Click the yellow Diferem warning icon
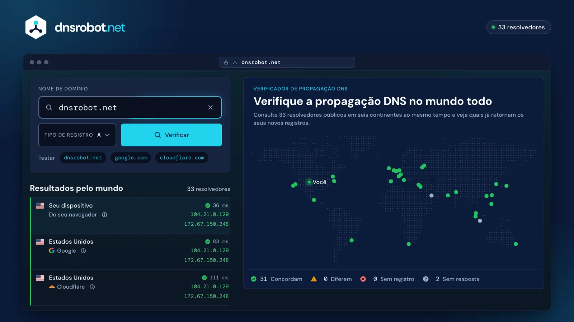This screenshot has height=322, width=574. click(x=314, y=279)
